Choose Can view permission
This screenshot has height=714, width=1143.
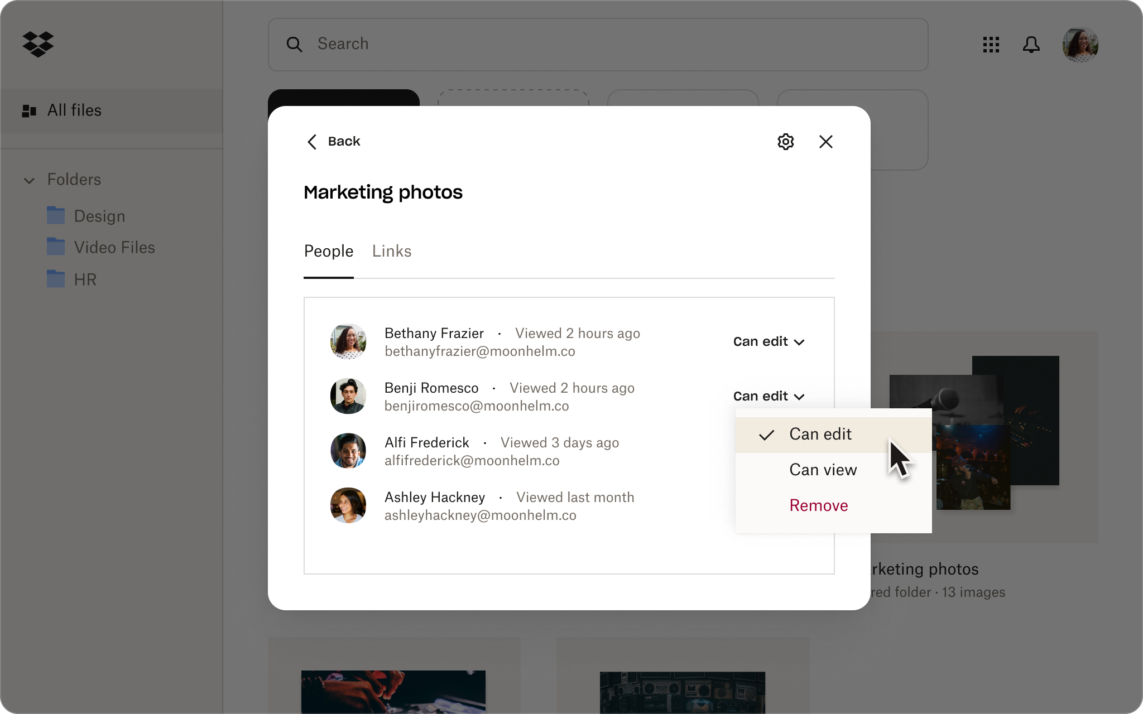(x=823, y=470)
